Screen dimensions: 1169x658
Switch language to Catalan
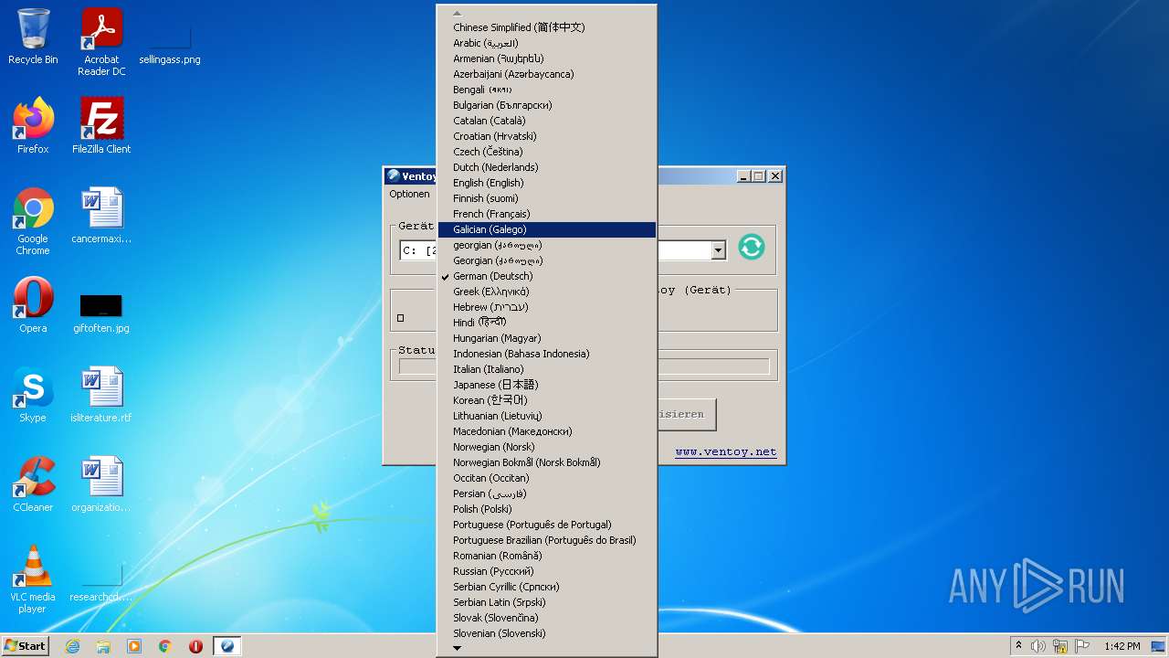pyautogui.click(x=547, y=121)
